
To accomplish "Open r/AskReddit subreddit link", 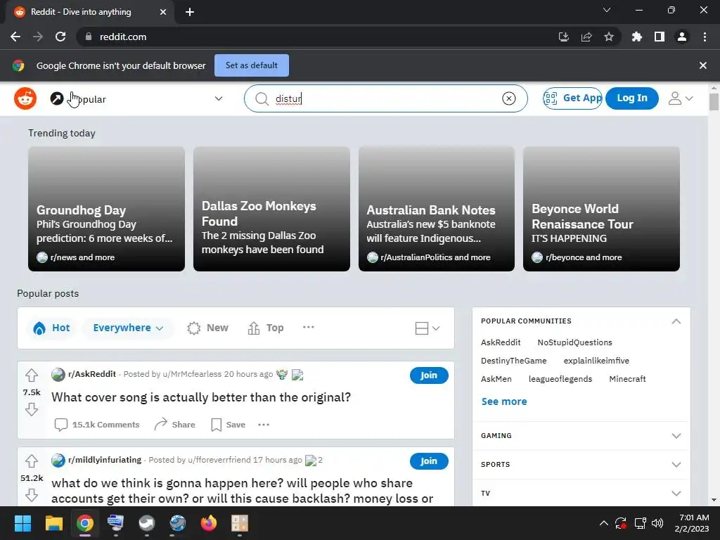I will point(92,374).
